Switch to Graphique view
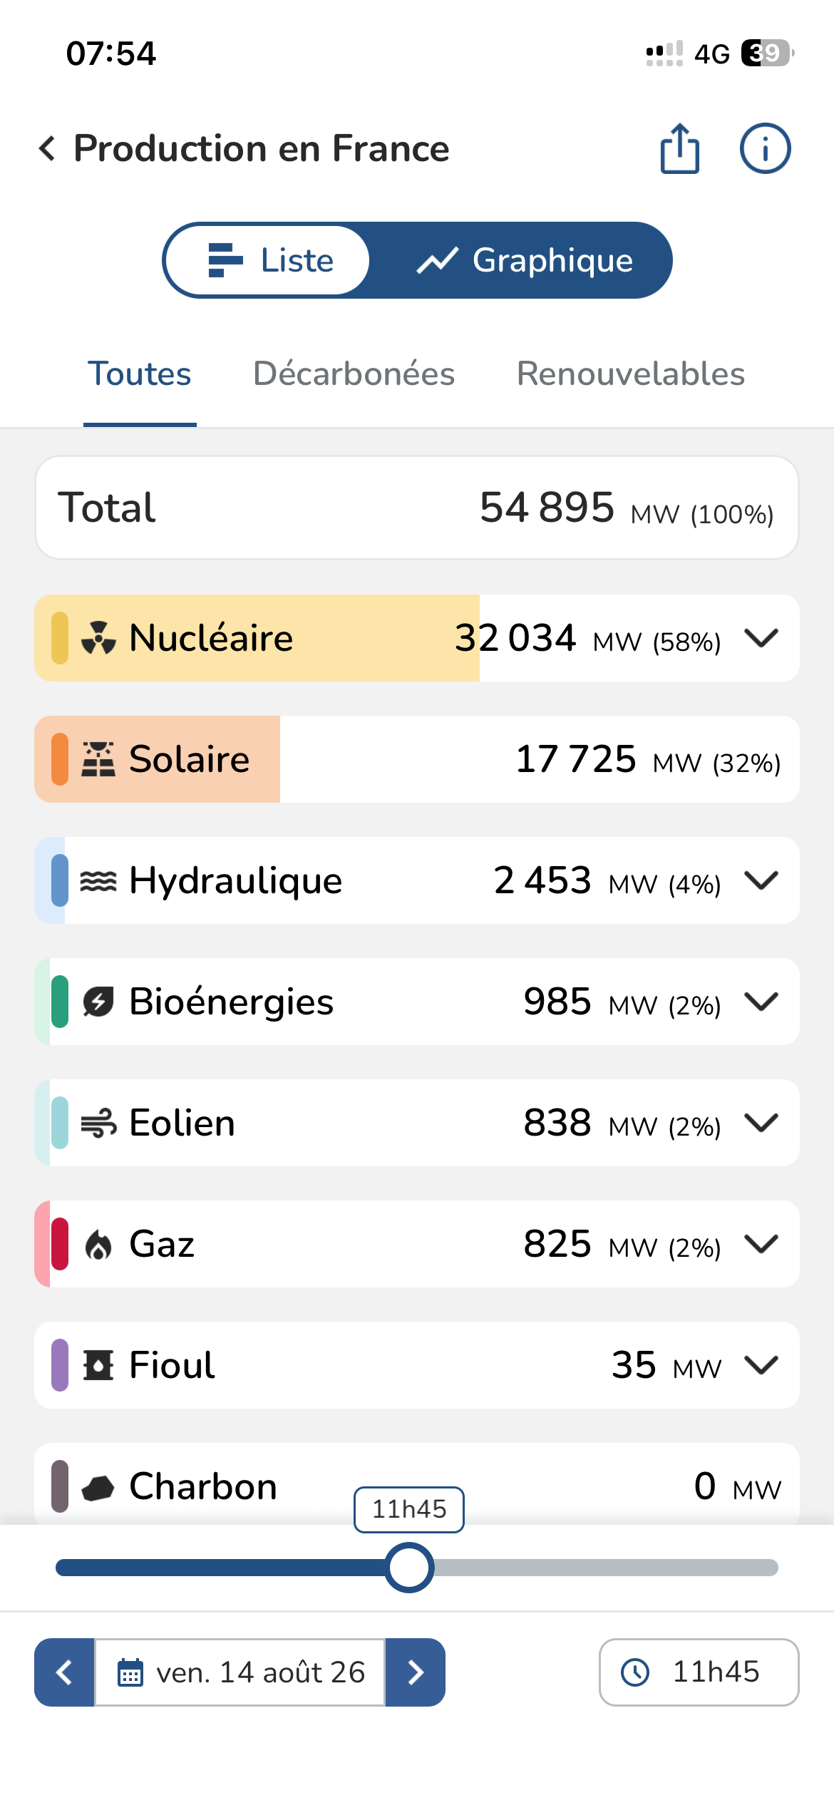Viewport: 834px width, 1805px height. click(525, 260)
